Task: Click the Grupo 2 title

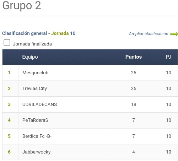Action: click(x=22, y=6)
